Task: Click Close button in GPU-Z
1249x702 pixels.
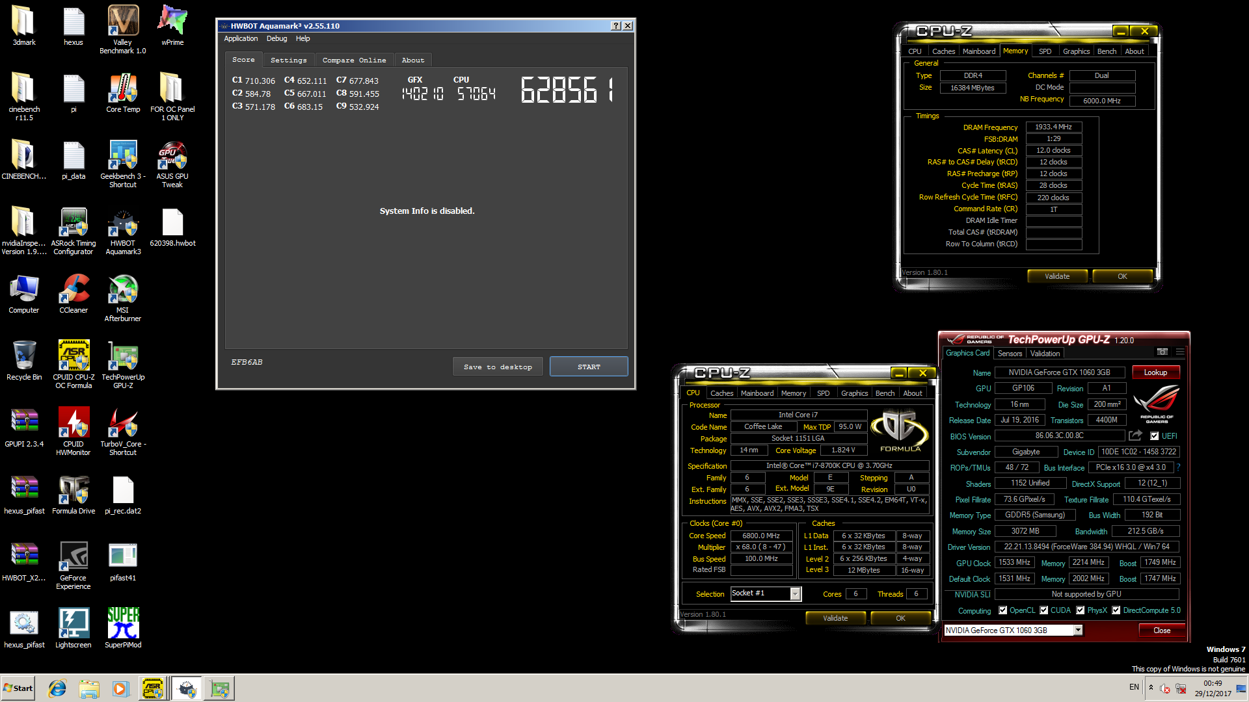Action: click(1162, 630)
